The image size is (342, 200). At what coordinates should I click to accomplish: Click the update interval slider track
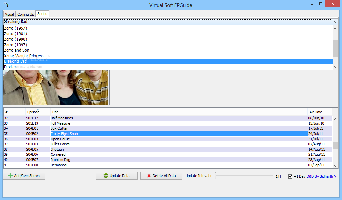pyautogui.click(x=244, y=176)
